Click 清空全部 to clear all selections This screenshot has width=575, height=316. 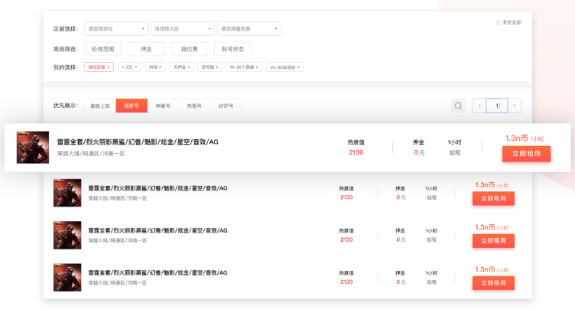(508, 22)
